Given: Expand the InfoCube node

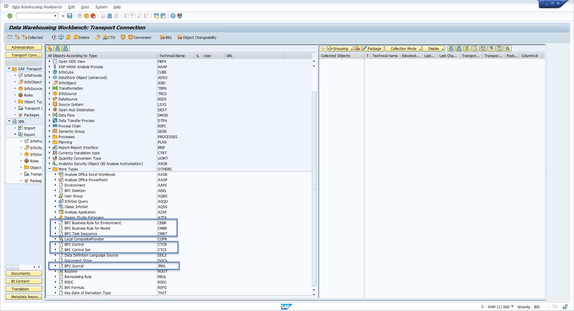Looking at the screenshot, I should pos(50,72).
